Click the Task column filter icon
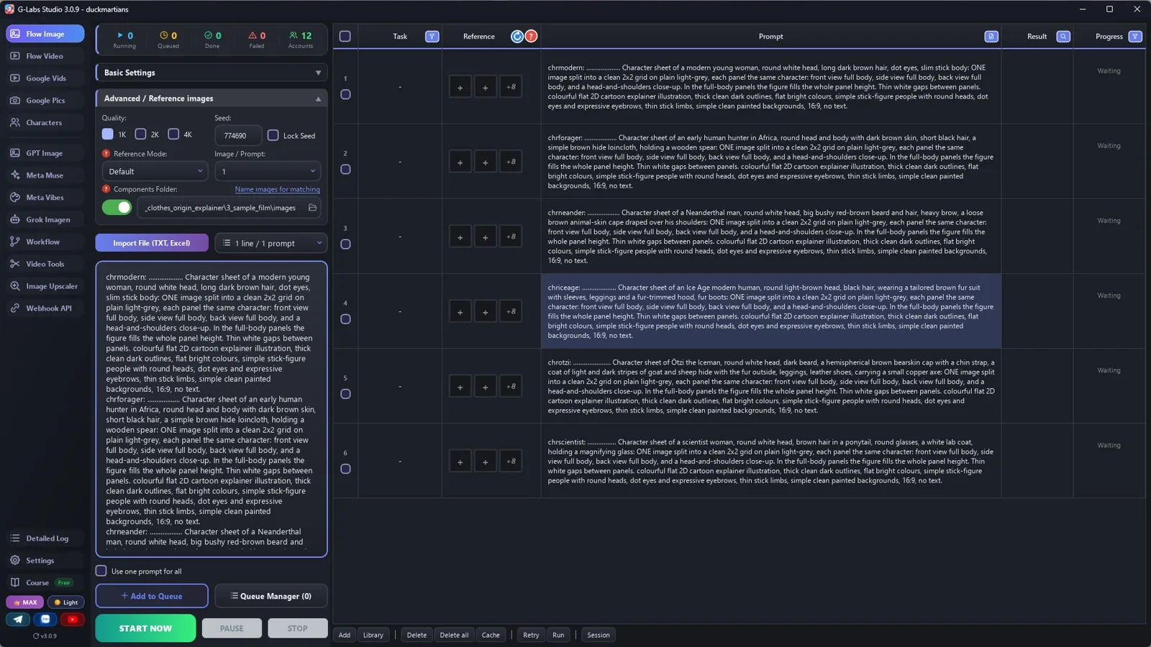 [432, 37]
